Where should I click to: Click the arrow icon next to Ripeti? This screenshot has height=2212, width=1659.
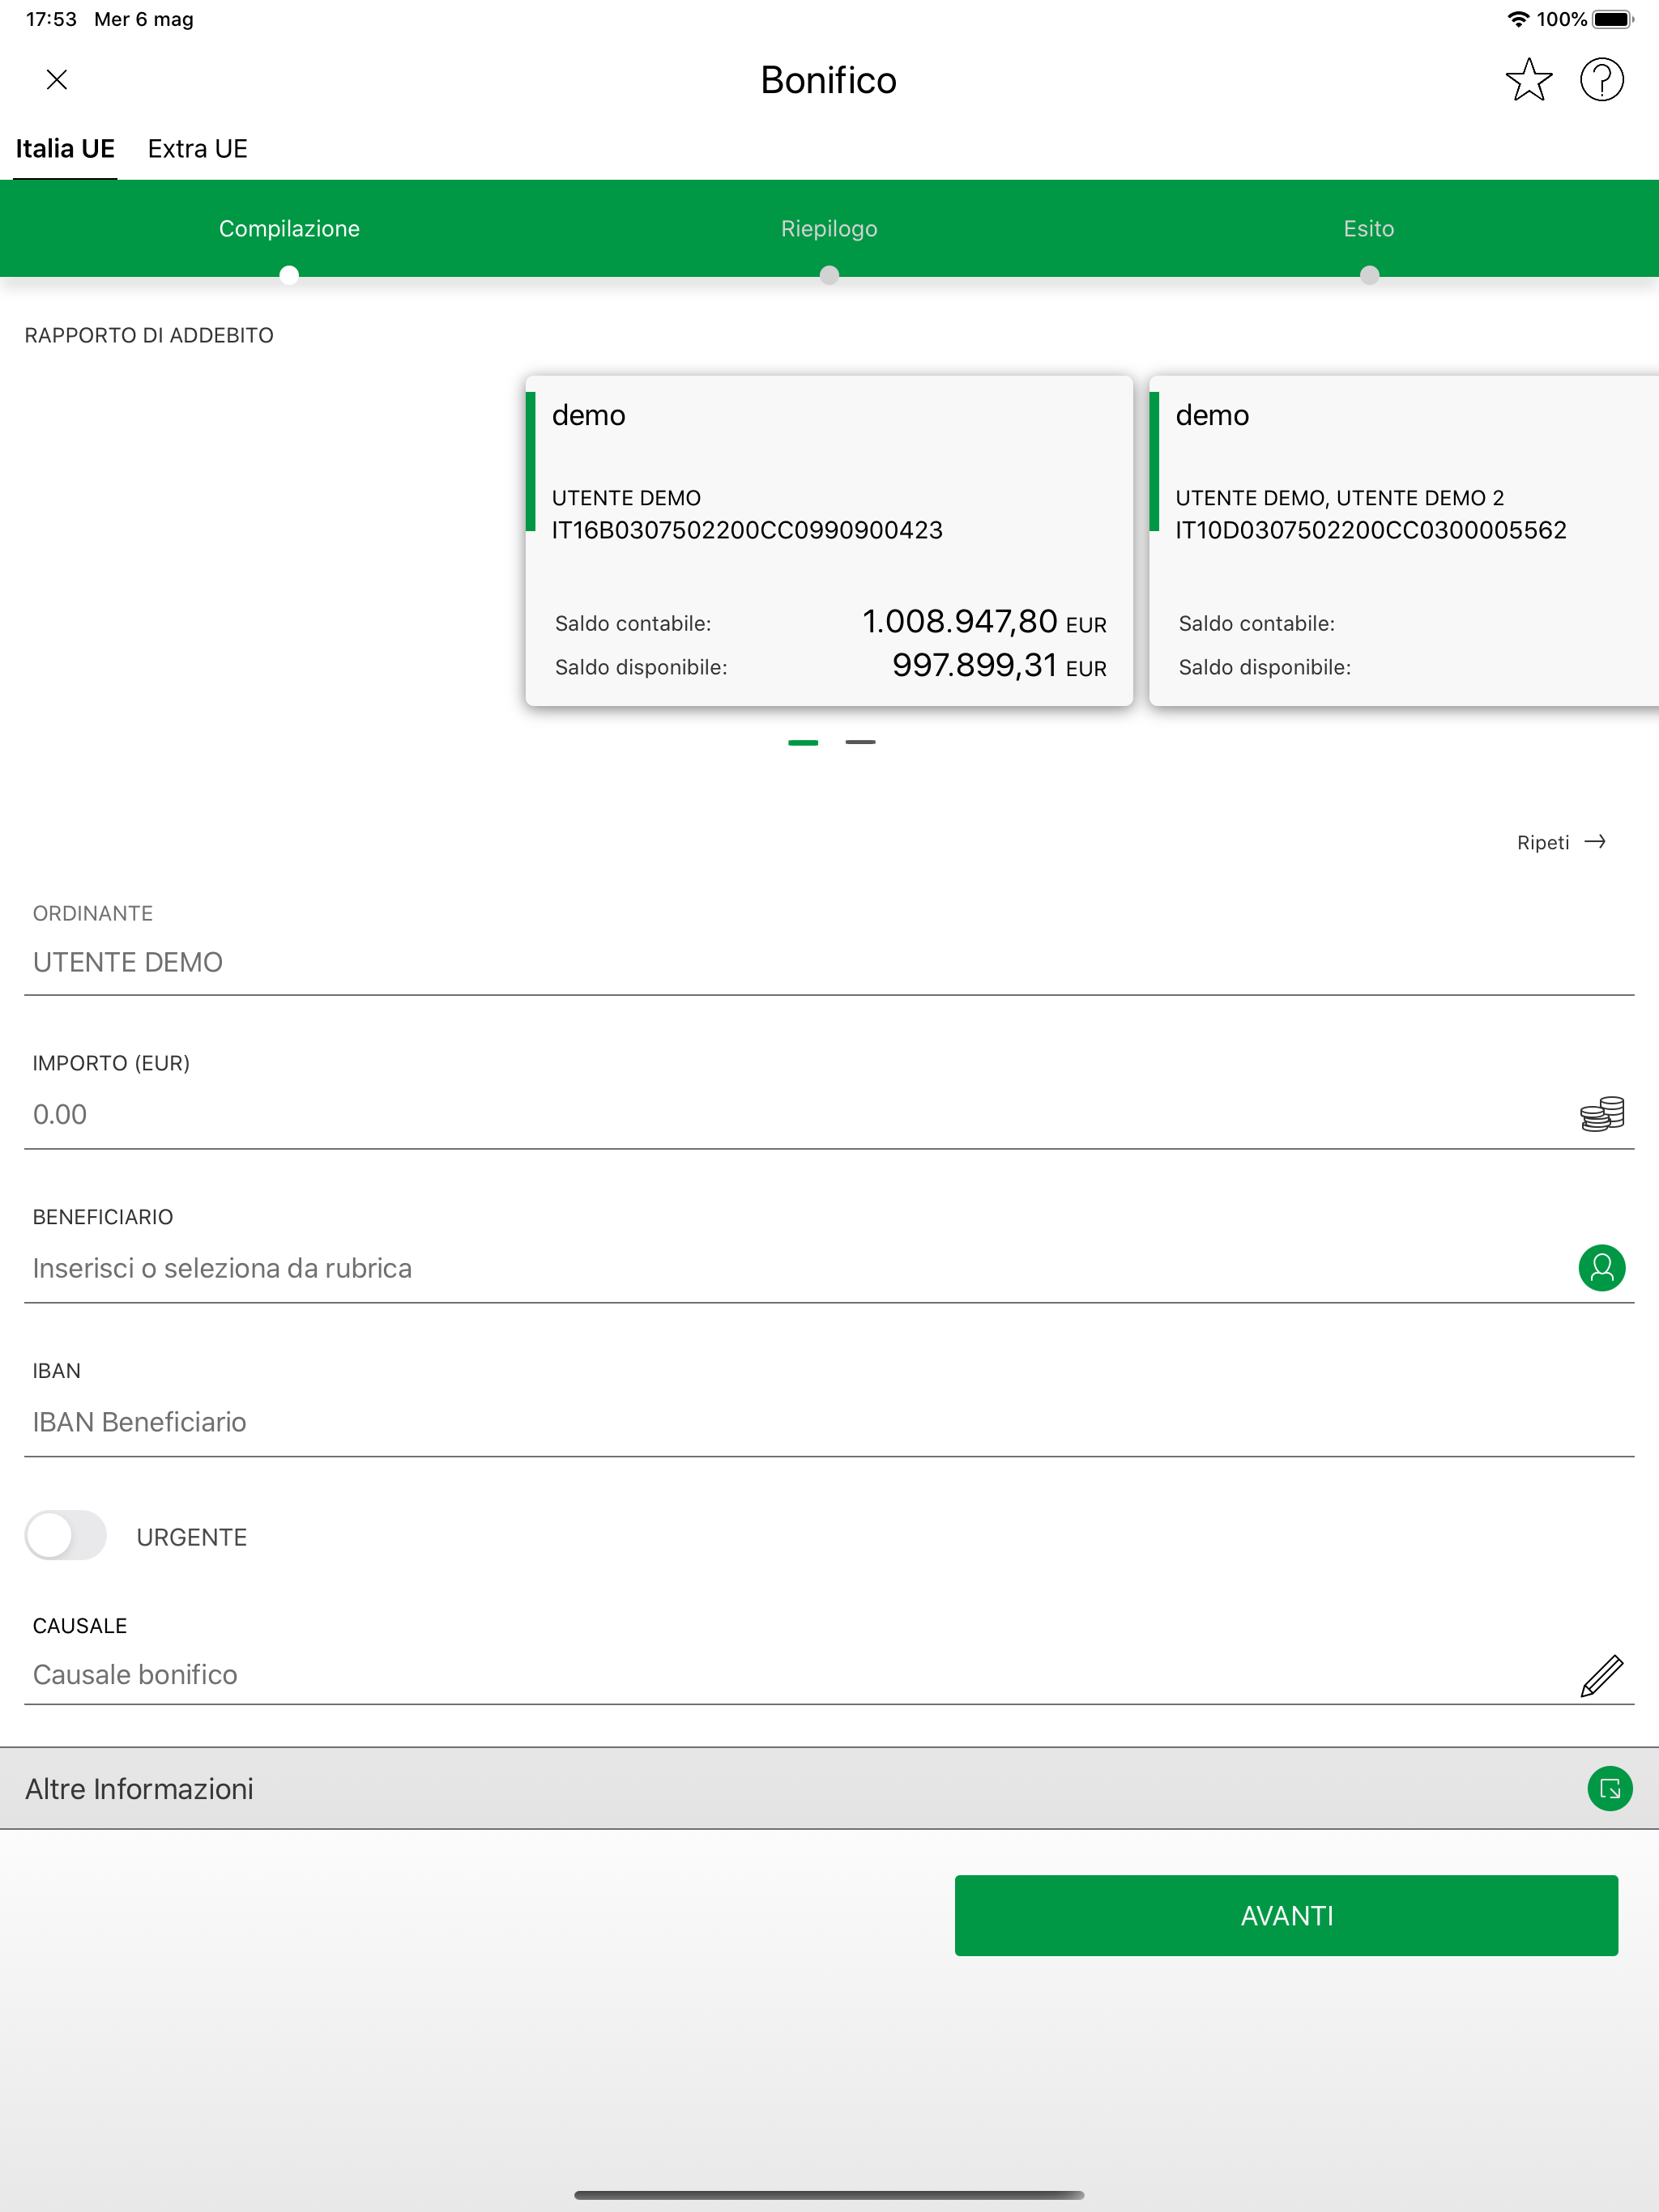click(x=1596, y=842)
